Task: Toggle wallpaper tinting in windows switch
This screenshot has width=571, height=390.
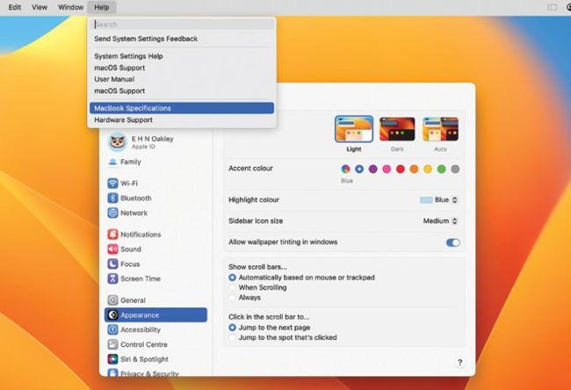Action: tap(453, 242)
